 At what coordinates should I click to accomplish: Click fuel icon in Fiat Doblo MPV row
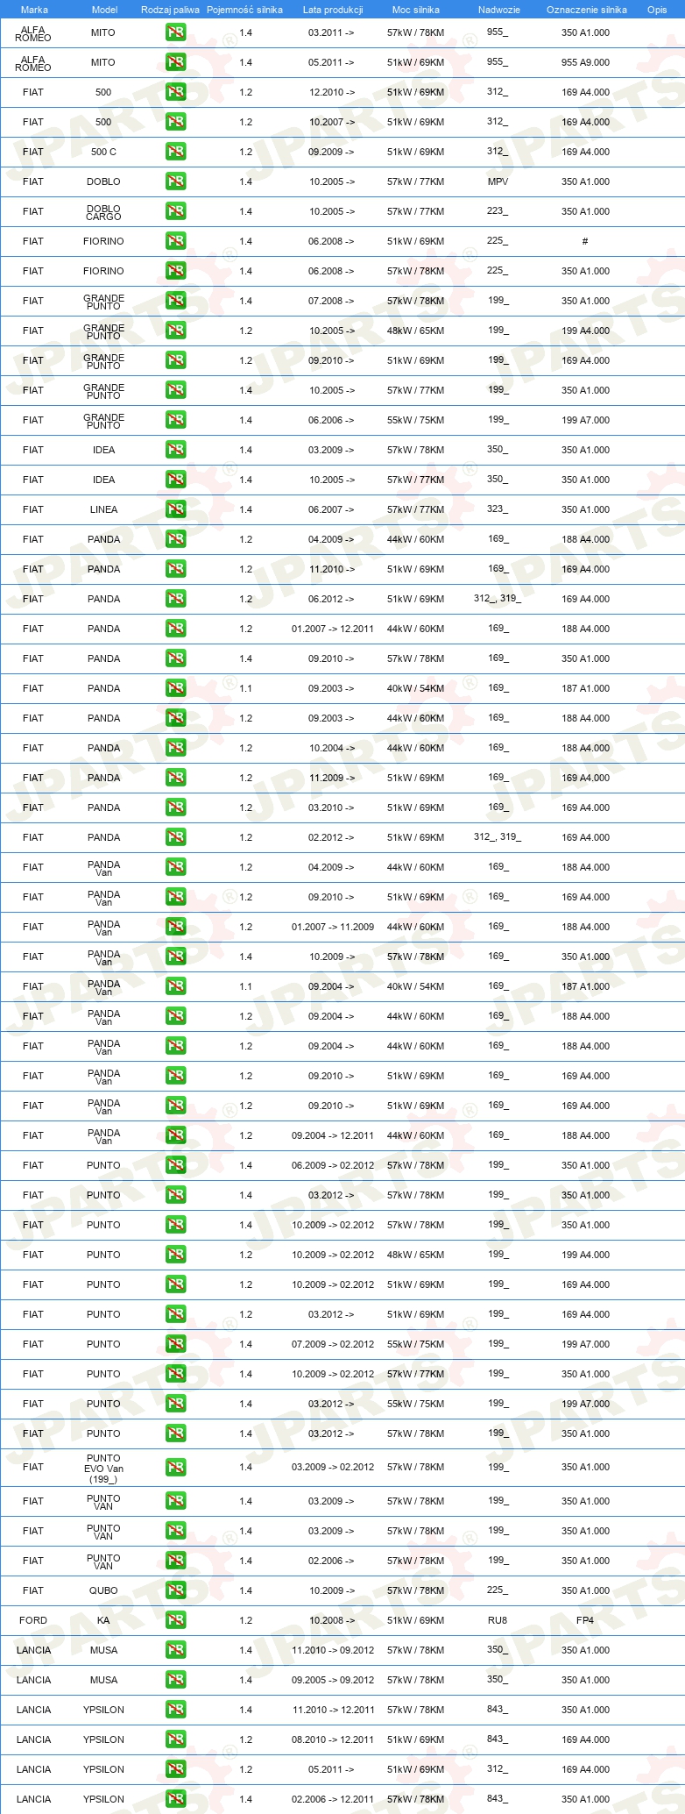click(175, 181)
